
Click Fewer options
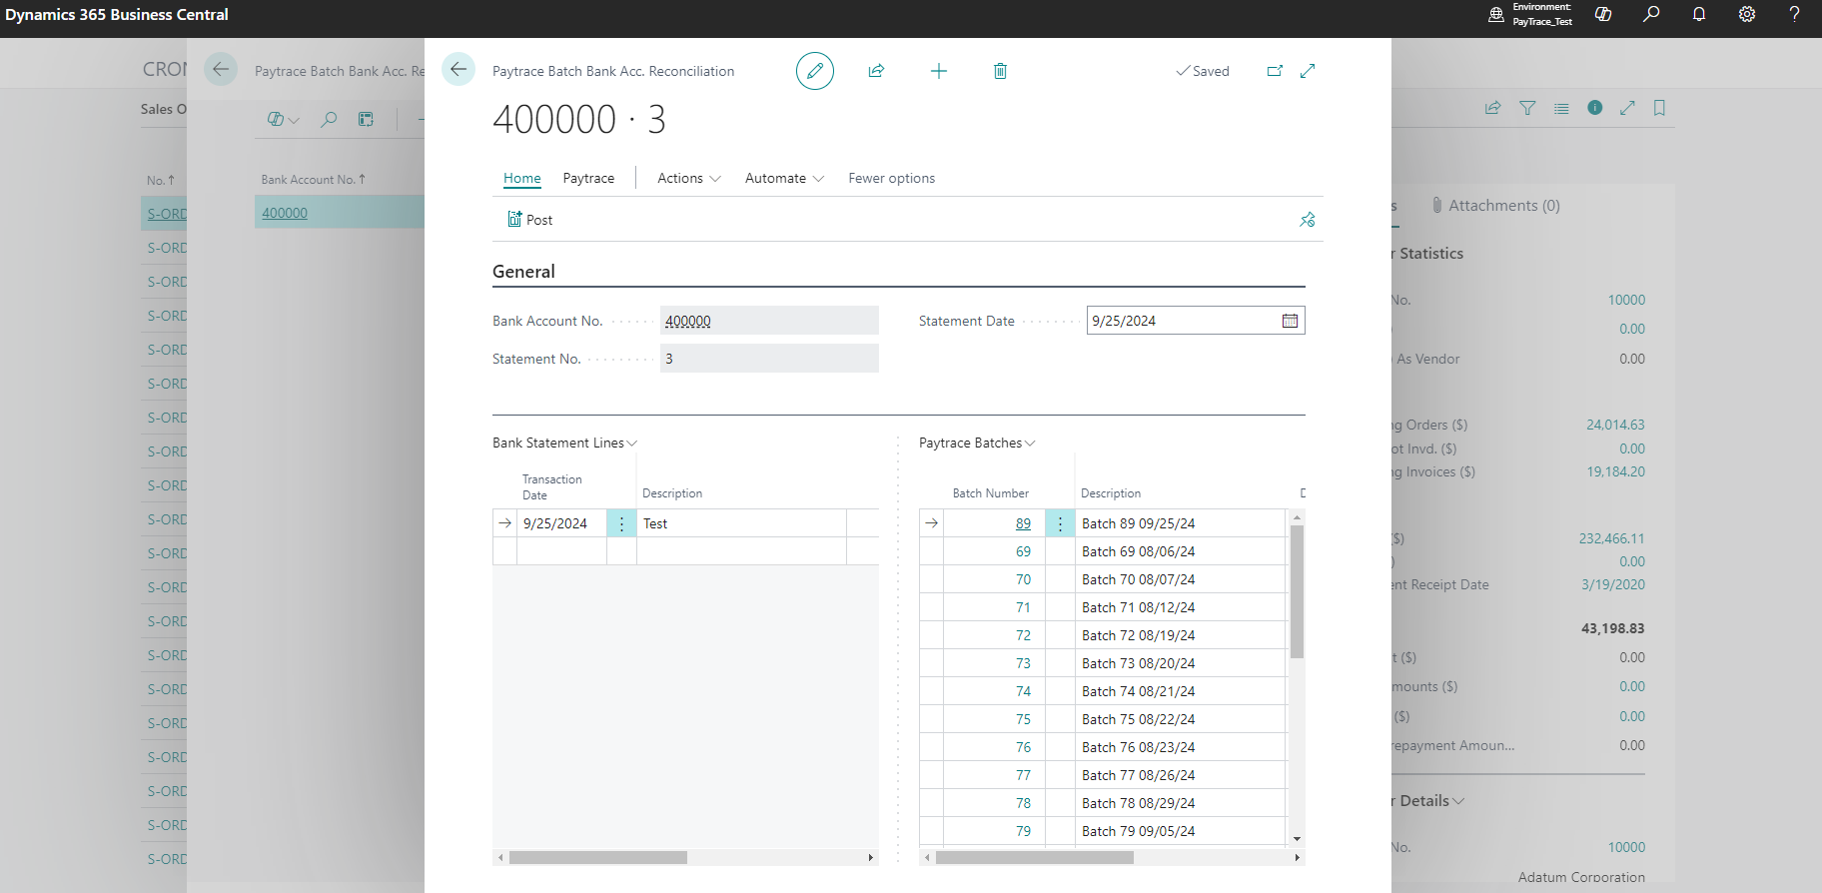coord(892,178)
